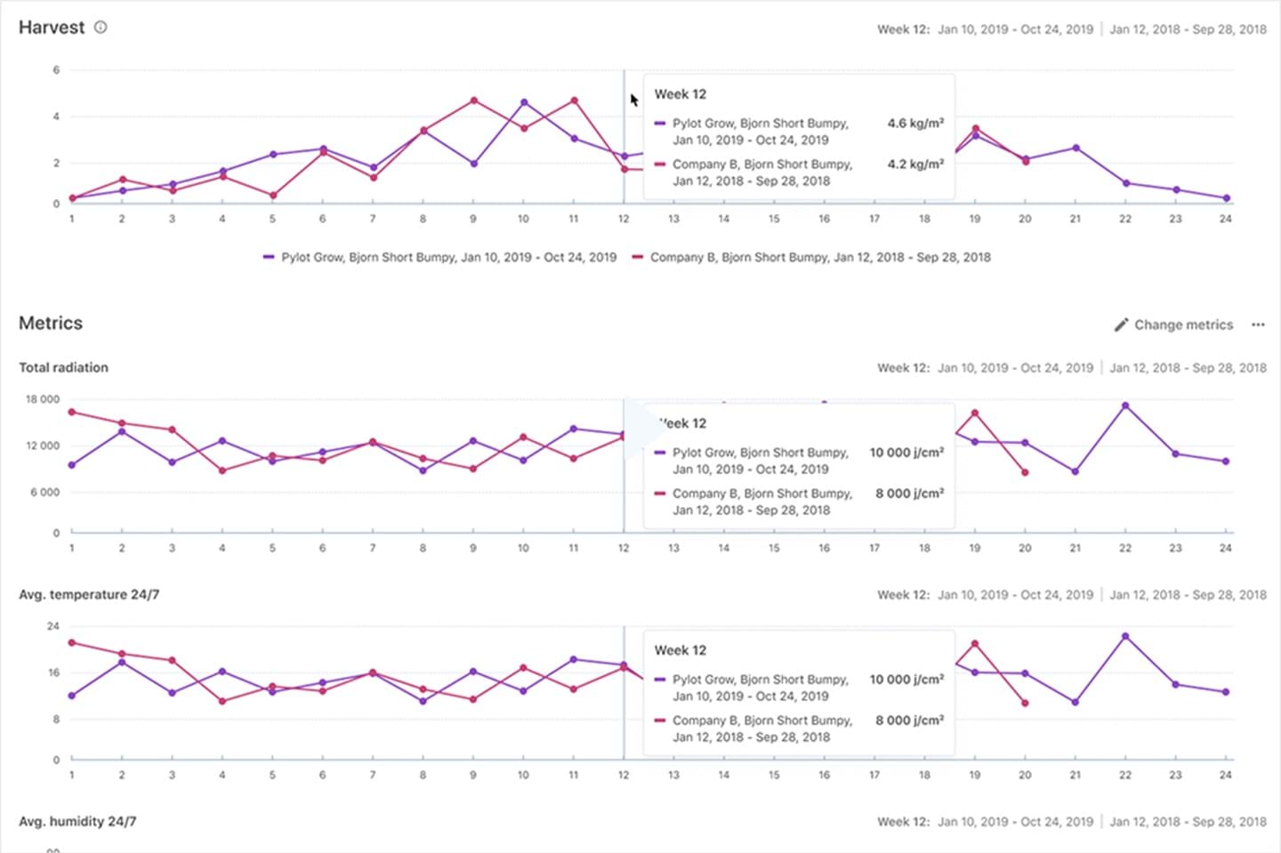
Task: Click the Total radiation metric title
Action: coord(63,367)
